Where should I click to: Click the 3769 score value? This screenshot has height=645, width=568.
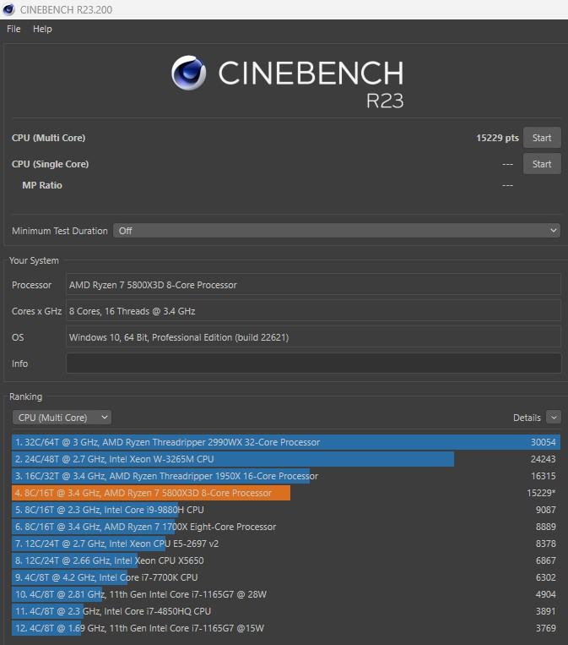tap(545, 628)
